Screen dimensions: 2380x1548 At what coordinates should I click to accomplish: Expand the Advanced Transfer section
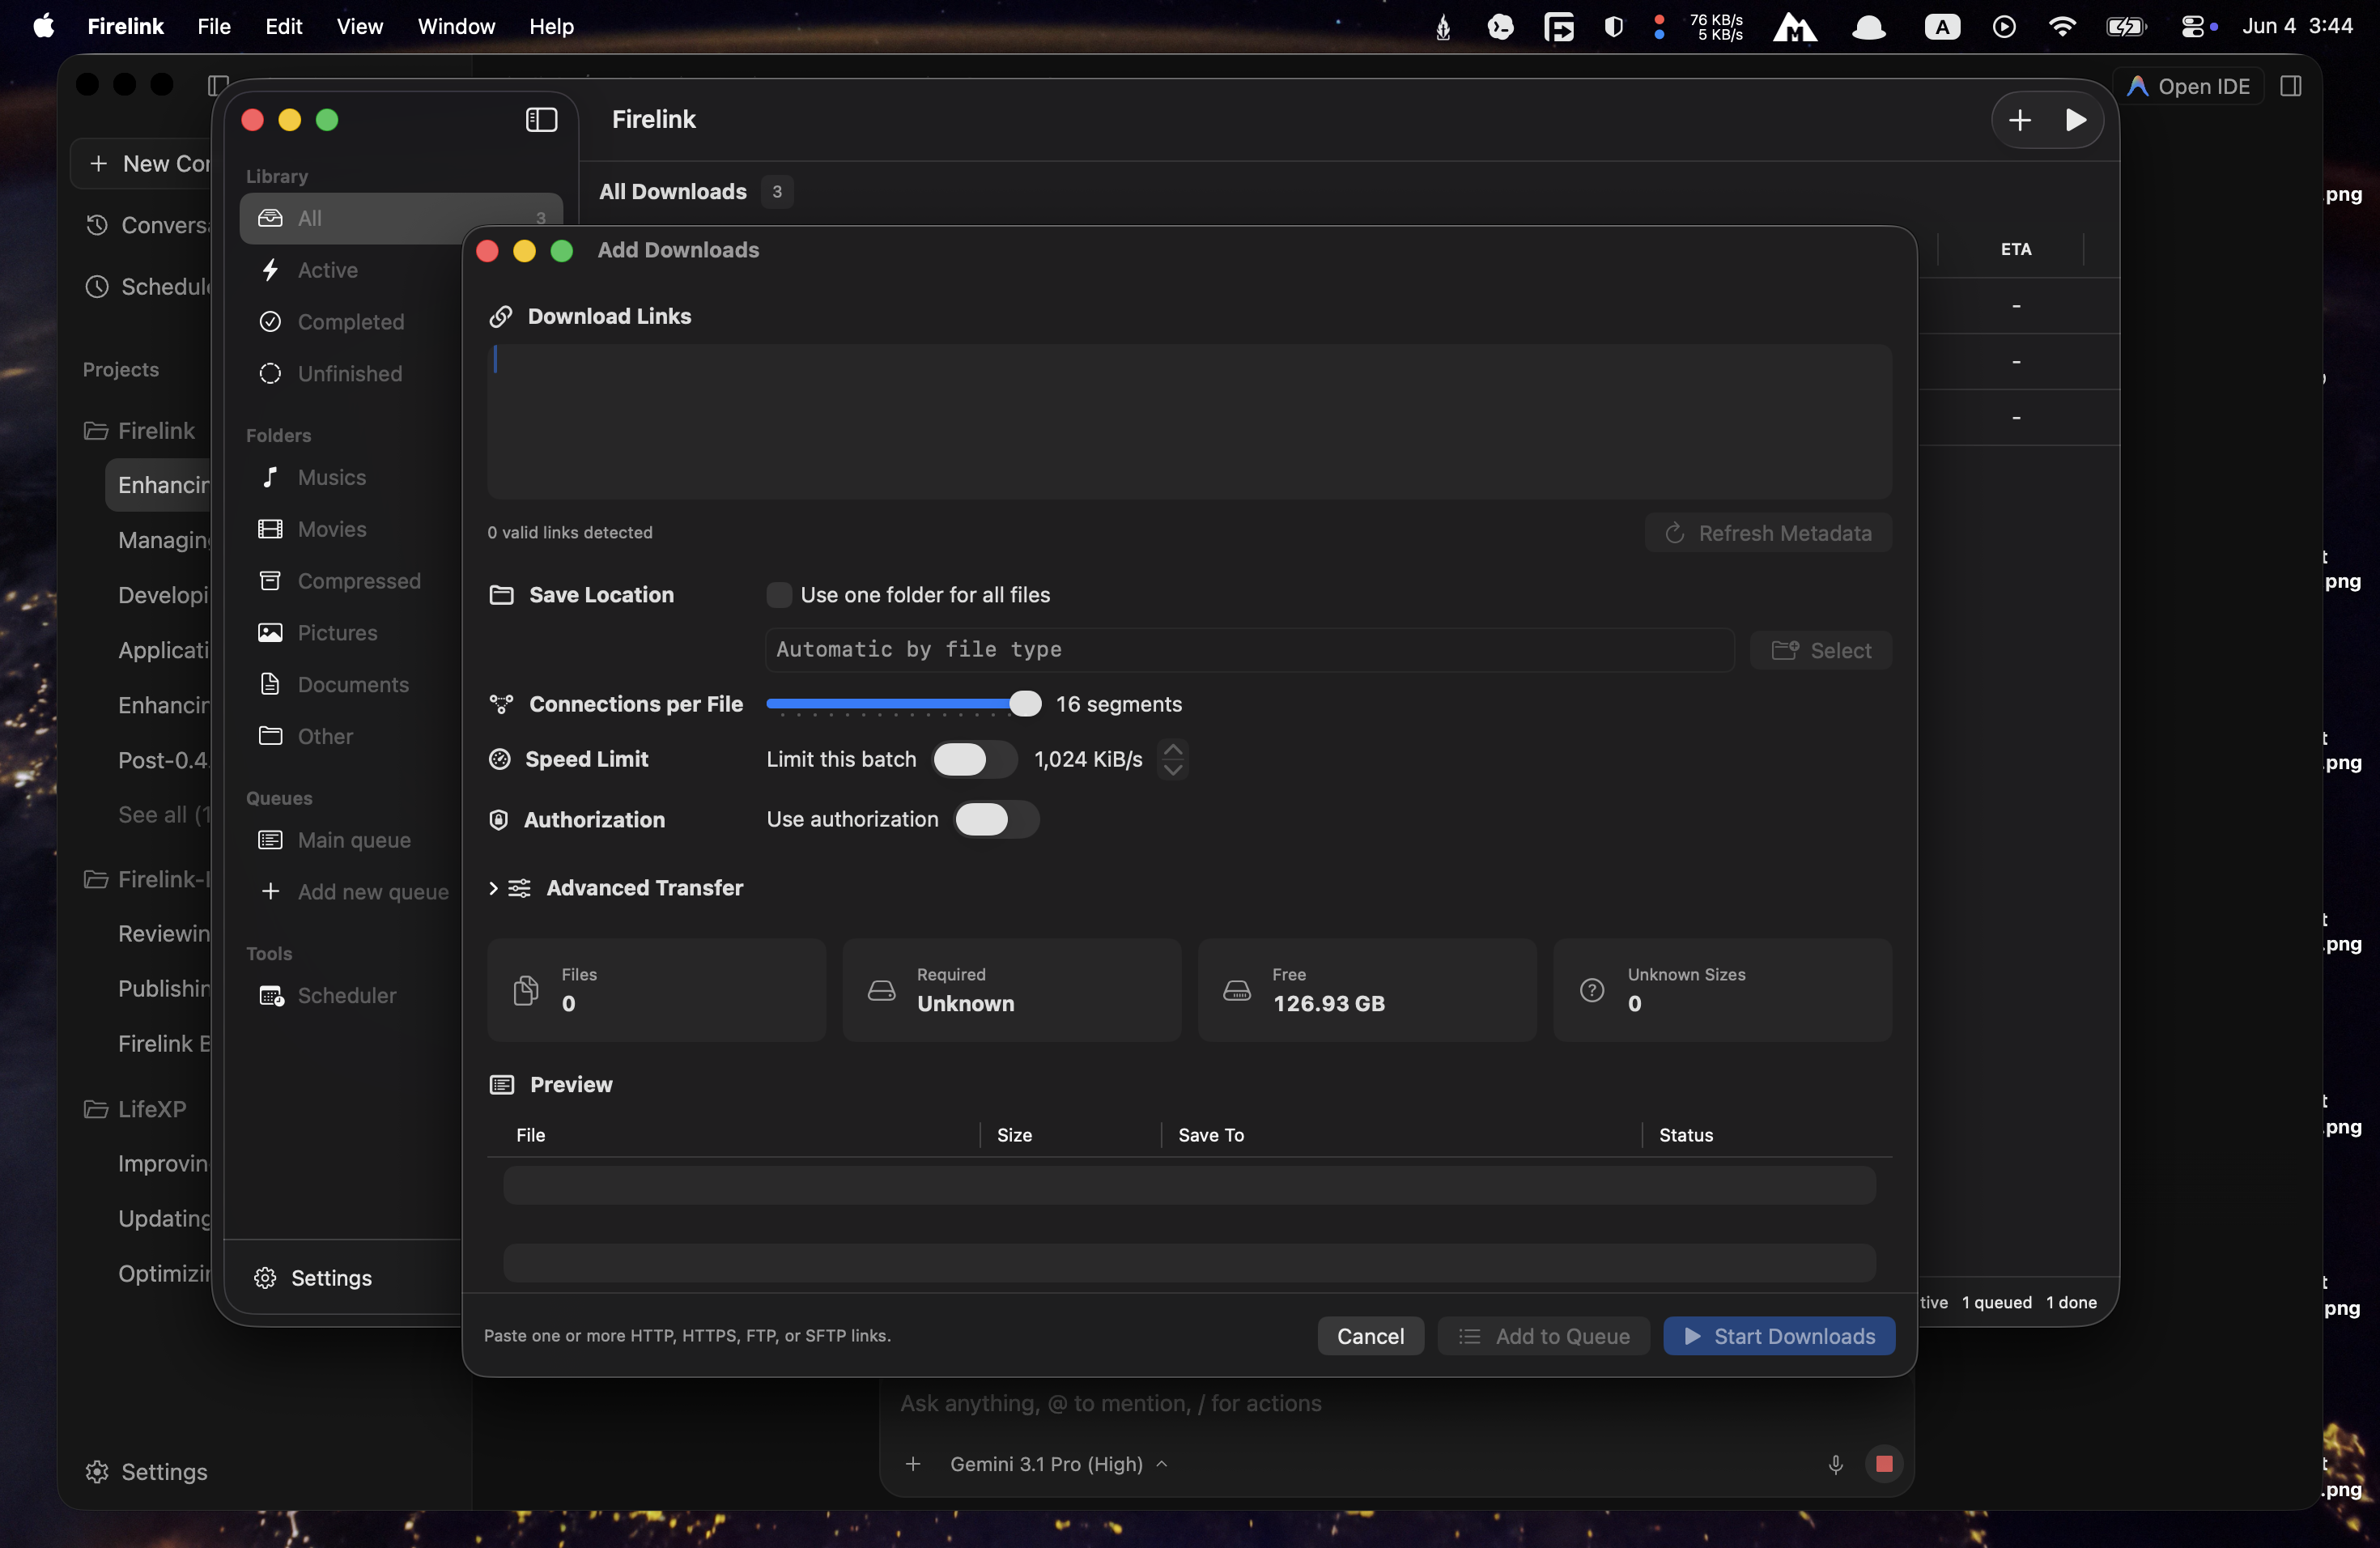point(493,888)
